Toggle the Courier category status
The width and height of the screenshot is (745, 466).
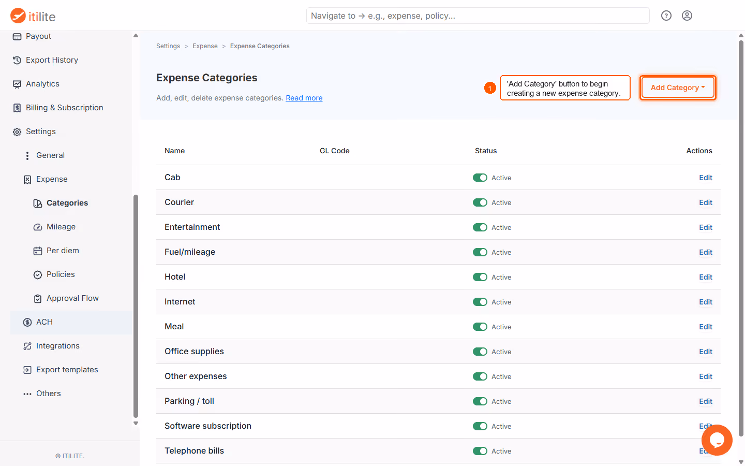coord(480,202)
